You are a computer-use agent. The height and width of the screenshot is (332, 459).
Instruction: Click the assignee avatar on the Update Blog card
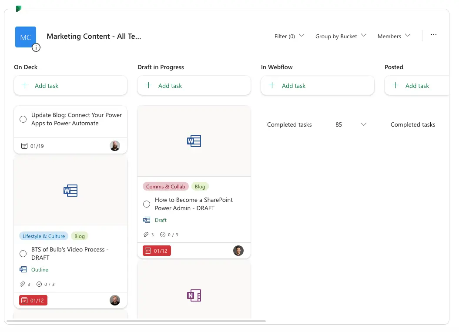click(x=115, y=146)
